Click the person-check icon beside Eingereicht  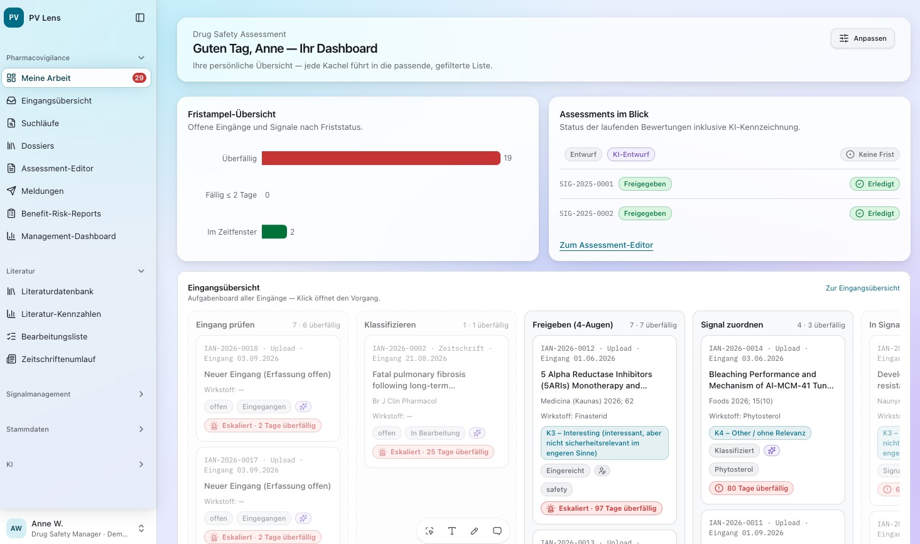coord(602,471)
